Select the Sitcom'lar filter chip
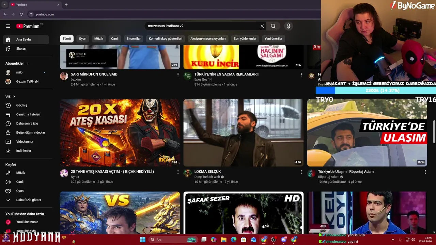The height and width of the screenshot is (245, 436). tap(134, 39)
